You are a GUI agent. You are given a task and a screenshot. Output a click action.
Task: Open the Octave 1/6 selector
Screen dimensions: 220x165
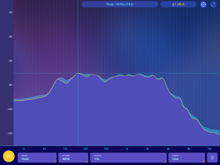click(x=128, y=158)
